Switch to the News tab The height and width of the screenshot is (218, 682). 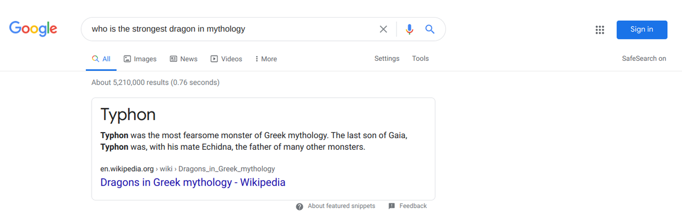(x=183, y=59)
